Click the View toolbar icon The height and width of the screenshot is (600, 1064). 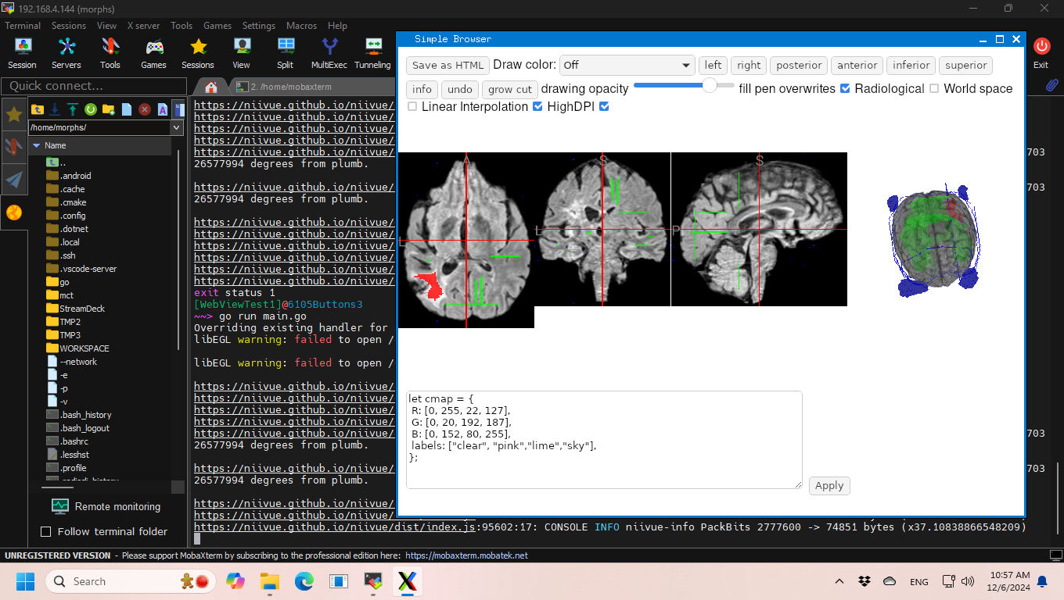[242, 53]
